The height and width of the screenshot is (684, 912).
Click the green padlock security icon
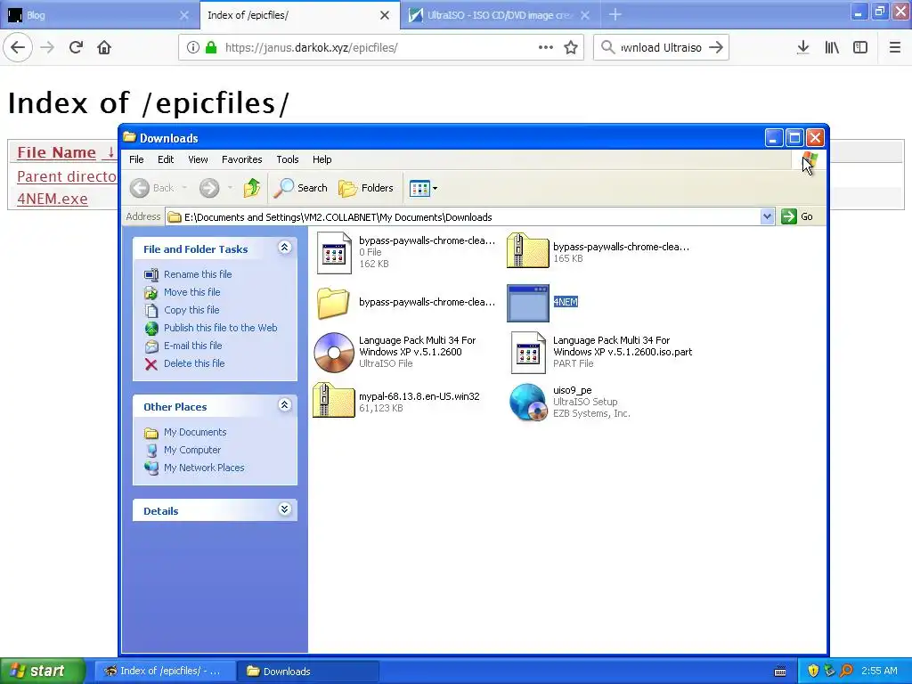211,48
